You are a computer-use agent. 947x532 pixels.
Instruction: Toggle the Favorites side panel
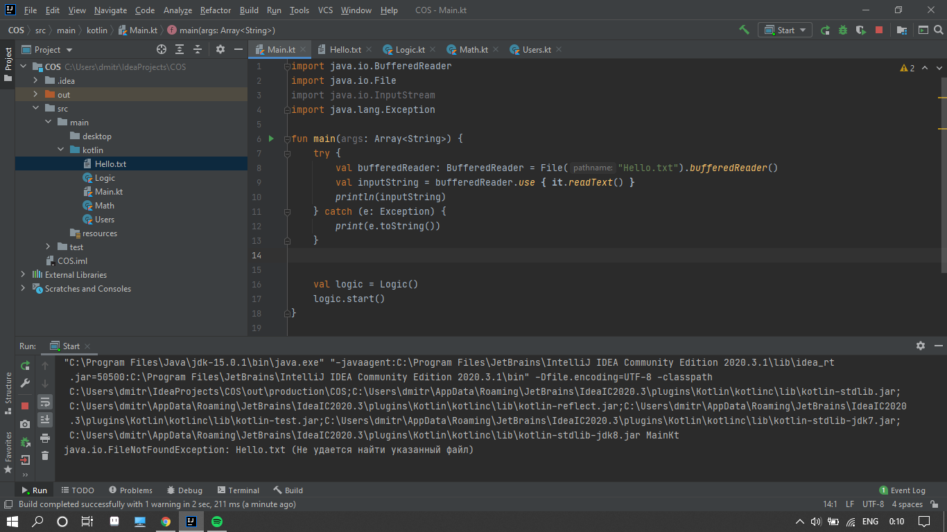[8, 452]
